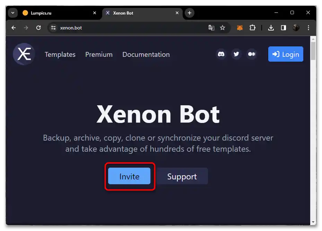Click the scrollbar up arrow

(x=313, y=39)
